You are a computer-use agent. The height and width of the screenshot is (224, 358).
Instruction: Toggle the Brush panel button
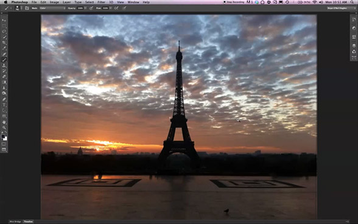coord(27,8)
